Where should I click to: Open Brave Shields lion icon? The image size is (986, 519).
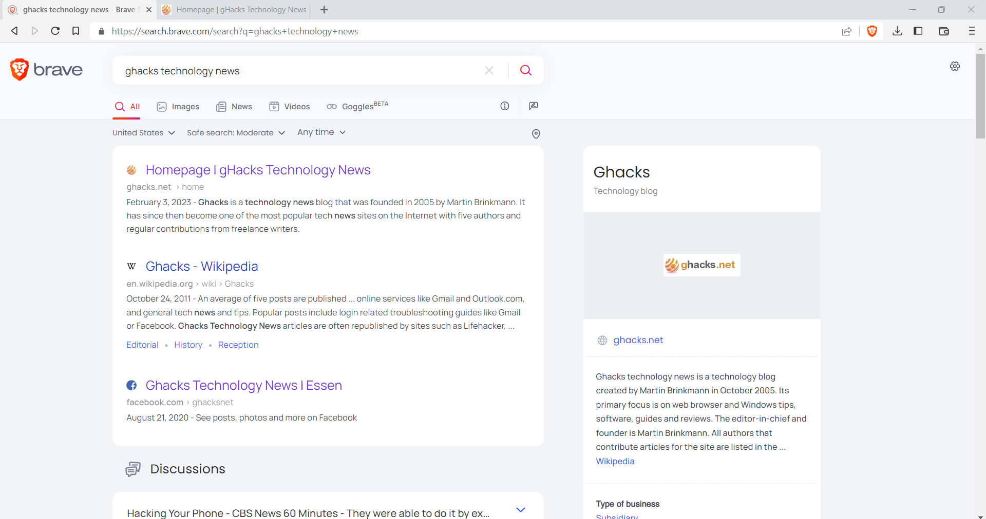[x=872, y=31]
